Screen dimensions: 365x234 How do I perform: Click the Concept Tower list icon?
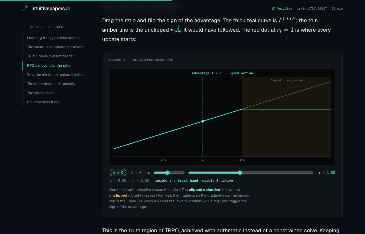(x=24, y=27)
